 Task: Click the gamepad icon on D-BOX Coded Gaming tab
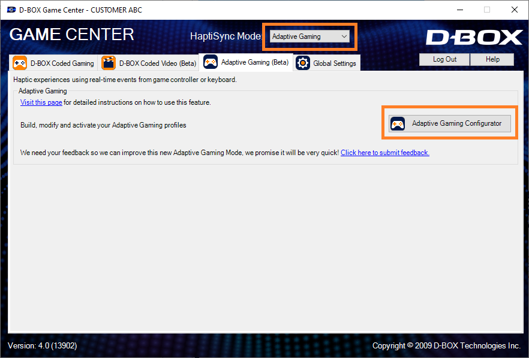point(19,62)
